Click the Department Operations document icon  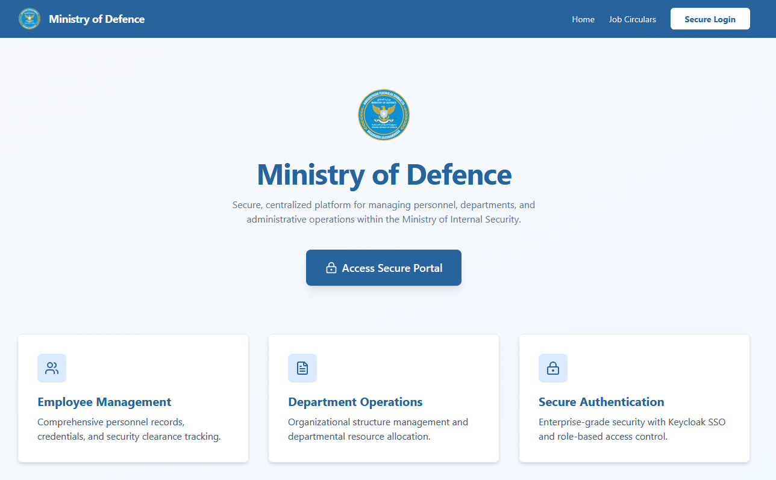tap(302, 368)
